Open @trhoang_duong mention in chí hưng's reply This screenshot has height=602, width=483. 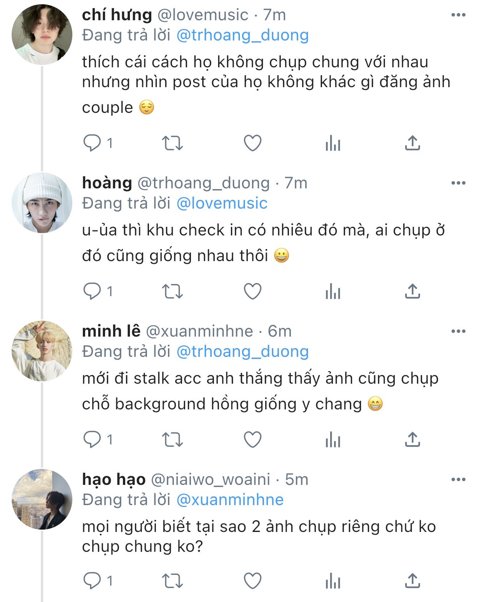pos(242,35)
